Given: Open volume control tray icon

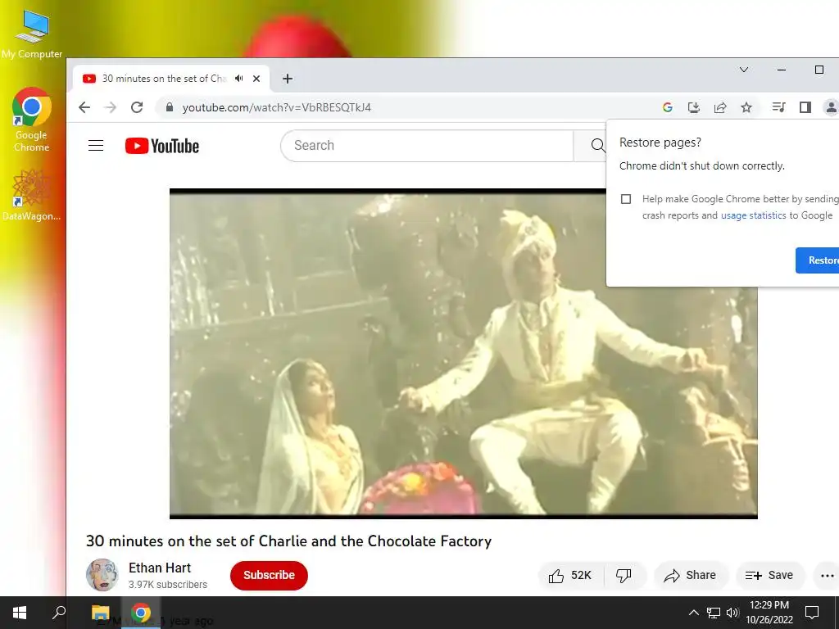Looking at the screenshot, I should [732, 613].
